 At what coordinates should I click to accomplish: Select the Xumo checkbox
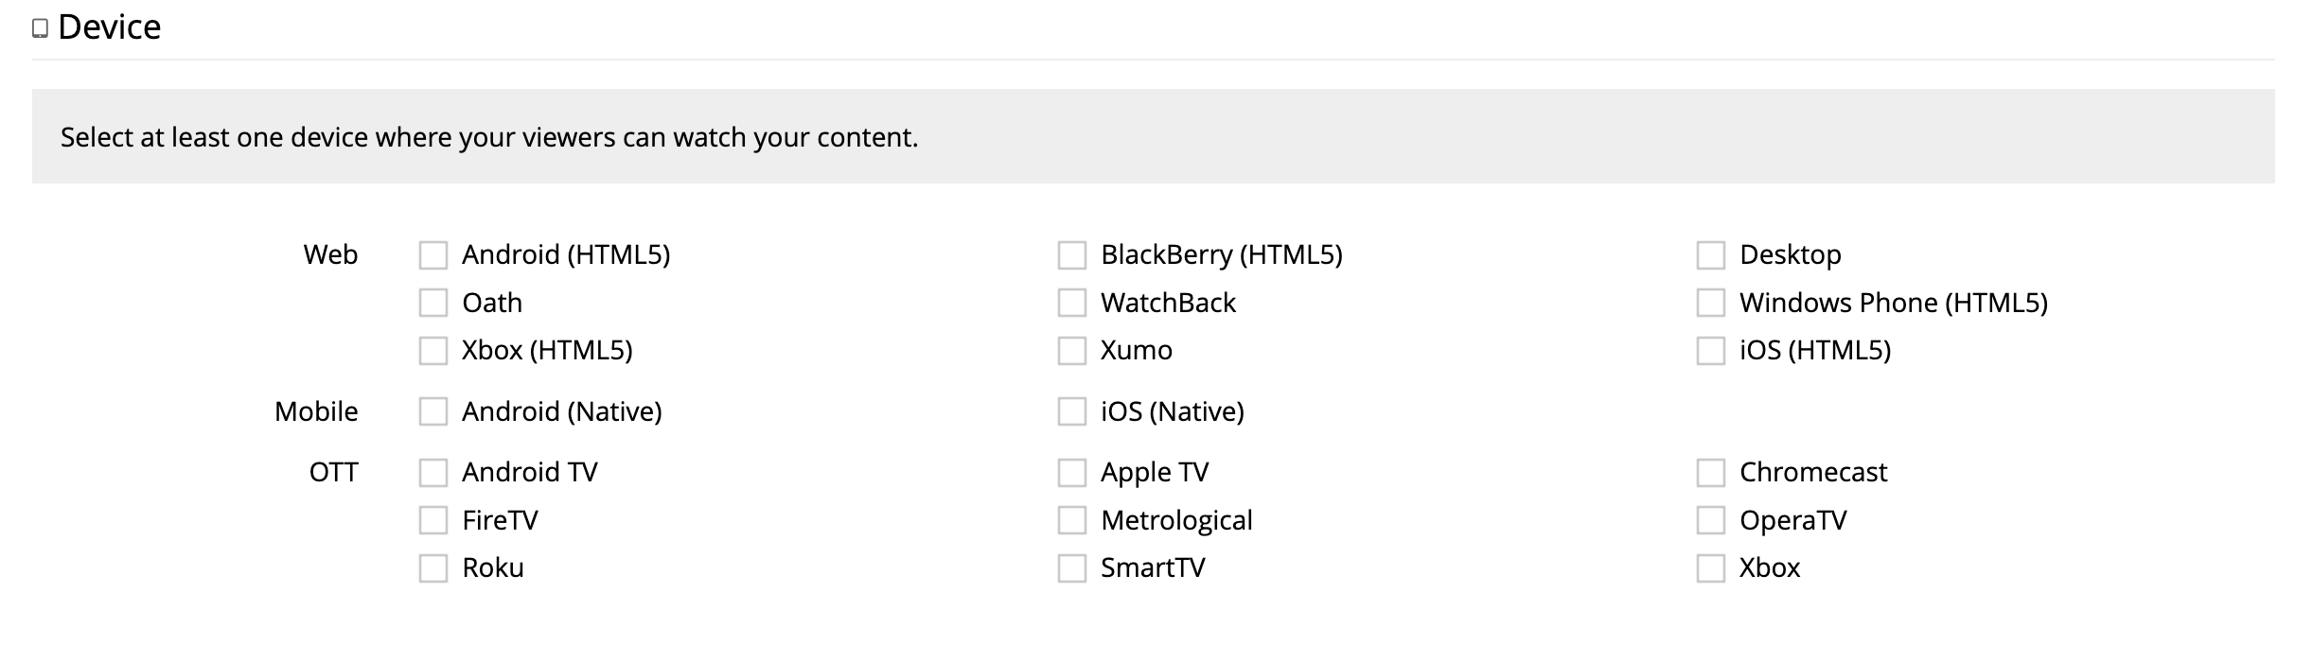(x=1072, y=351)
